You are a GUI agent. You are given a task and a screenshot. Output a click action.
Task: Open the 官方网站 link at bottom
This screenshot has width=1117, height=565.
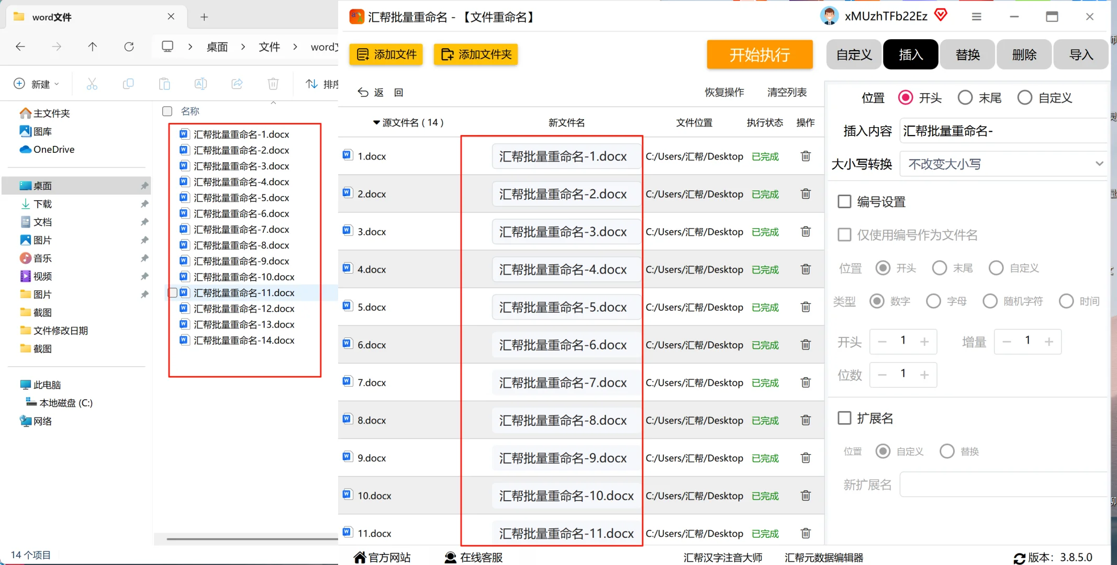(383, 557)
